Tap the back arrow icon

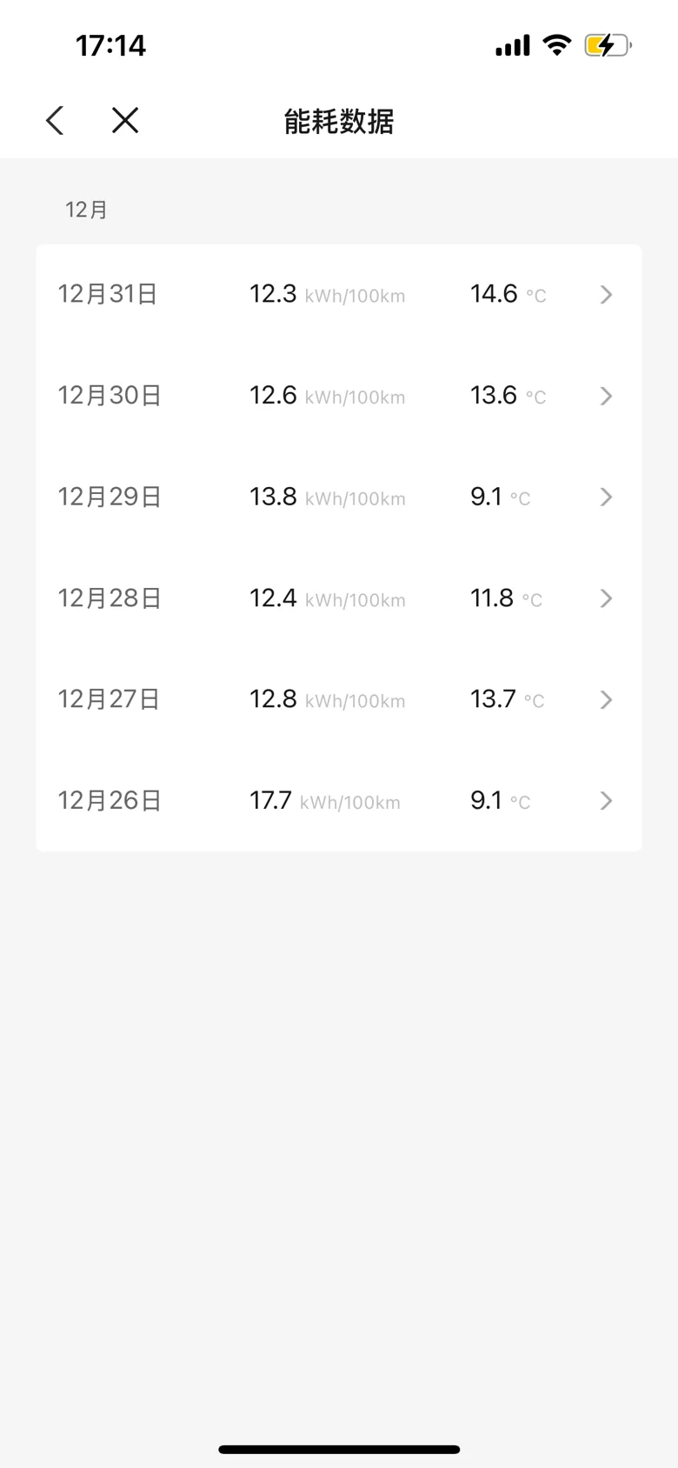55,121
